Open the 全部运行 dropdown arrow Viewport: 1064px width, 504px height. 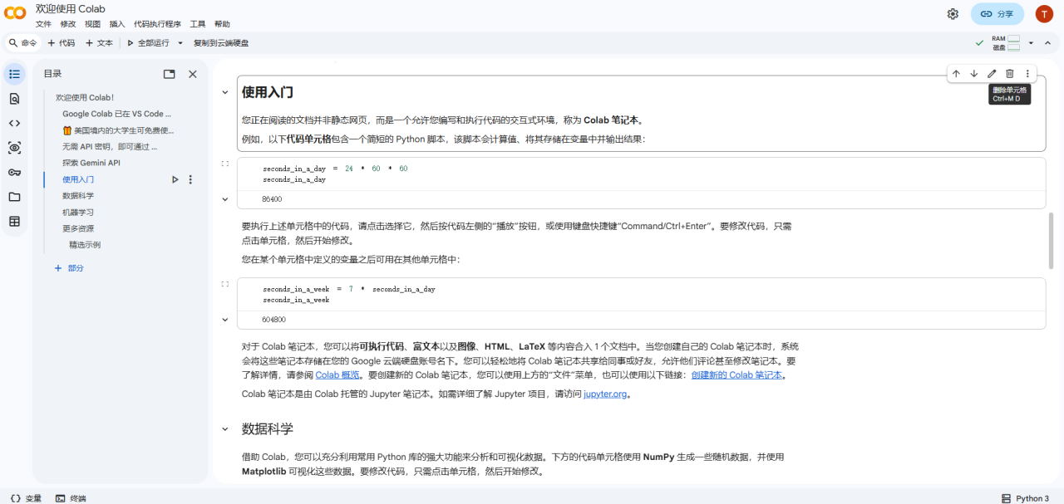(179, 42)
